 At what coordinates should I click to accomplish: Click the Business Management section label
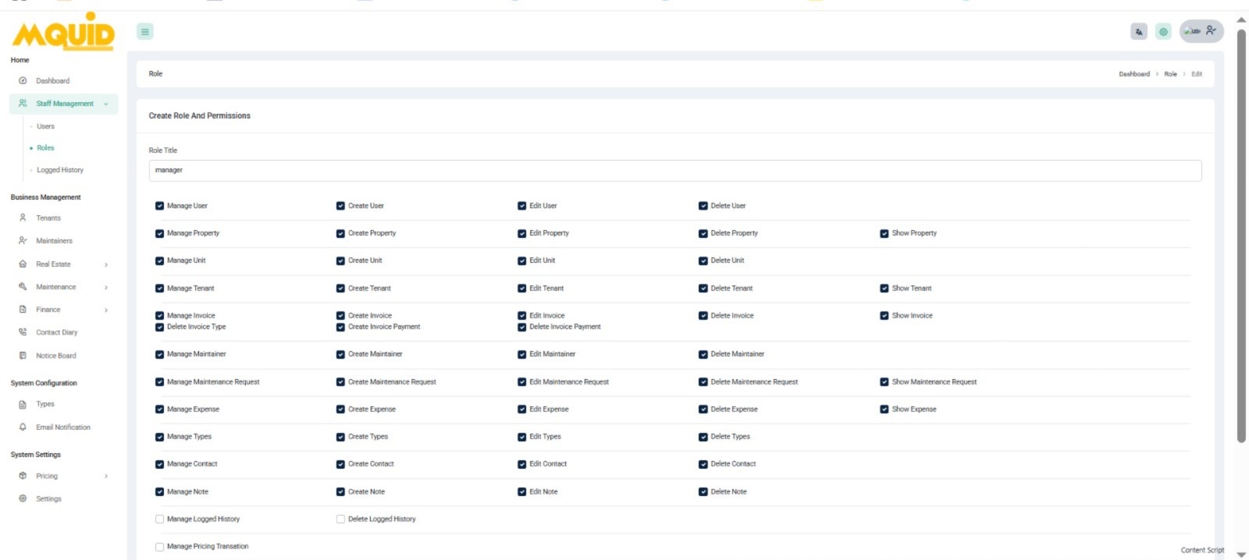click(x=45, y=197)
